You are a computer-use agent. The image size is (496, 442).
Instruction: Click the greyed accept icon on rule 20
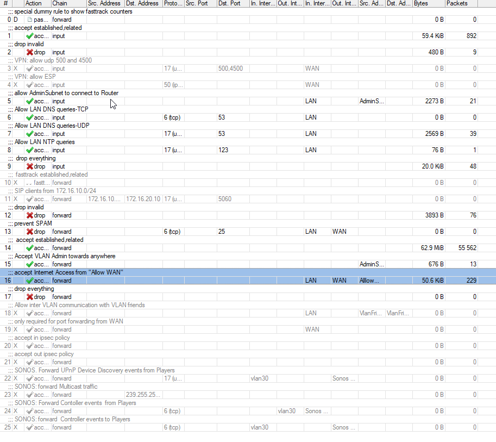tap(30, 346)
